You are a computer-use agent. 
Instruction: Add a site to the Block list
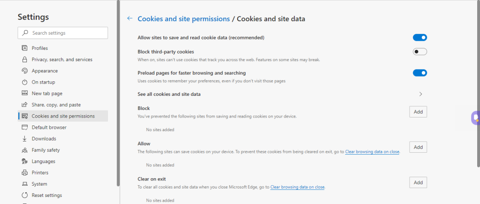[x=418, y=112]
